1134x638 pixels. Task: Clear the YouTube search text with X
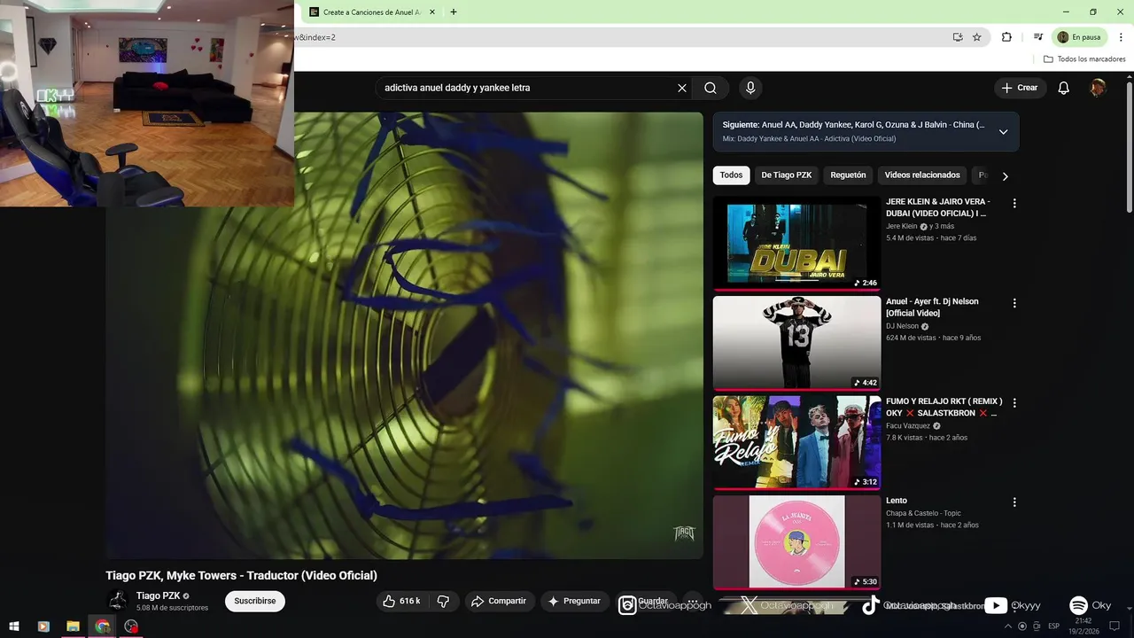pos(682,88)
